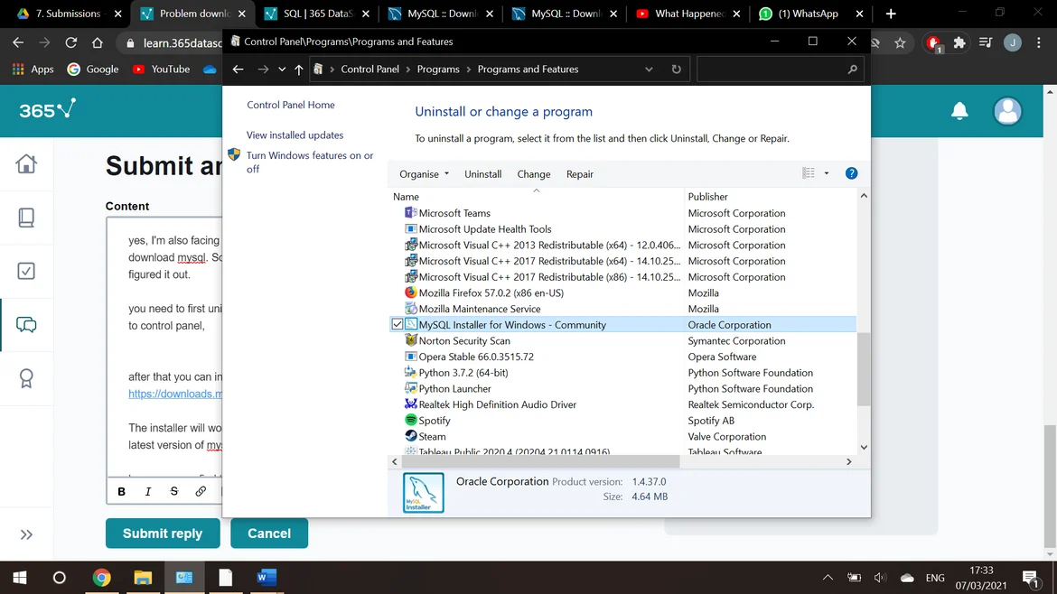
Task: Open the user profile avatar
Action: [x=1006, y=111]
